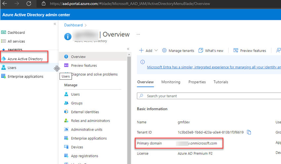Click the Tenant ID value 1c3bd3e8-1b6d-423a
The width and height of the screenshot is (281, 164).
pyautogui.click(x=211, y=132)
